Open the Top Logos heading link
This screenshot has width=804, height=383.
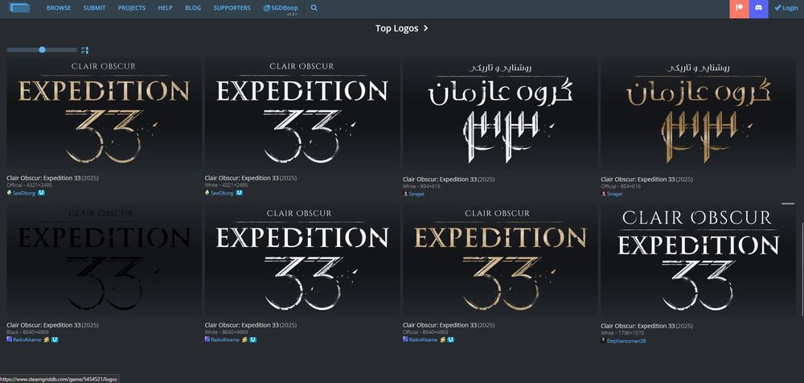[x=397, y=28]
